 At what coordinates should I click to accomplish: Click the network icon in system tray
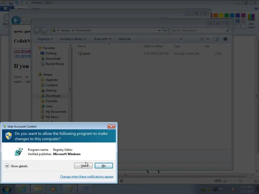[227, 189]
